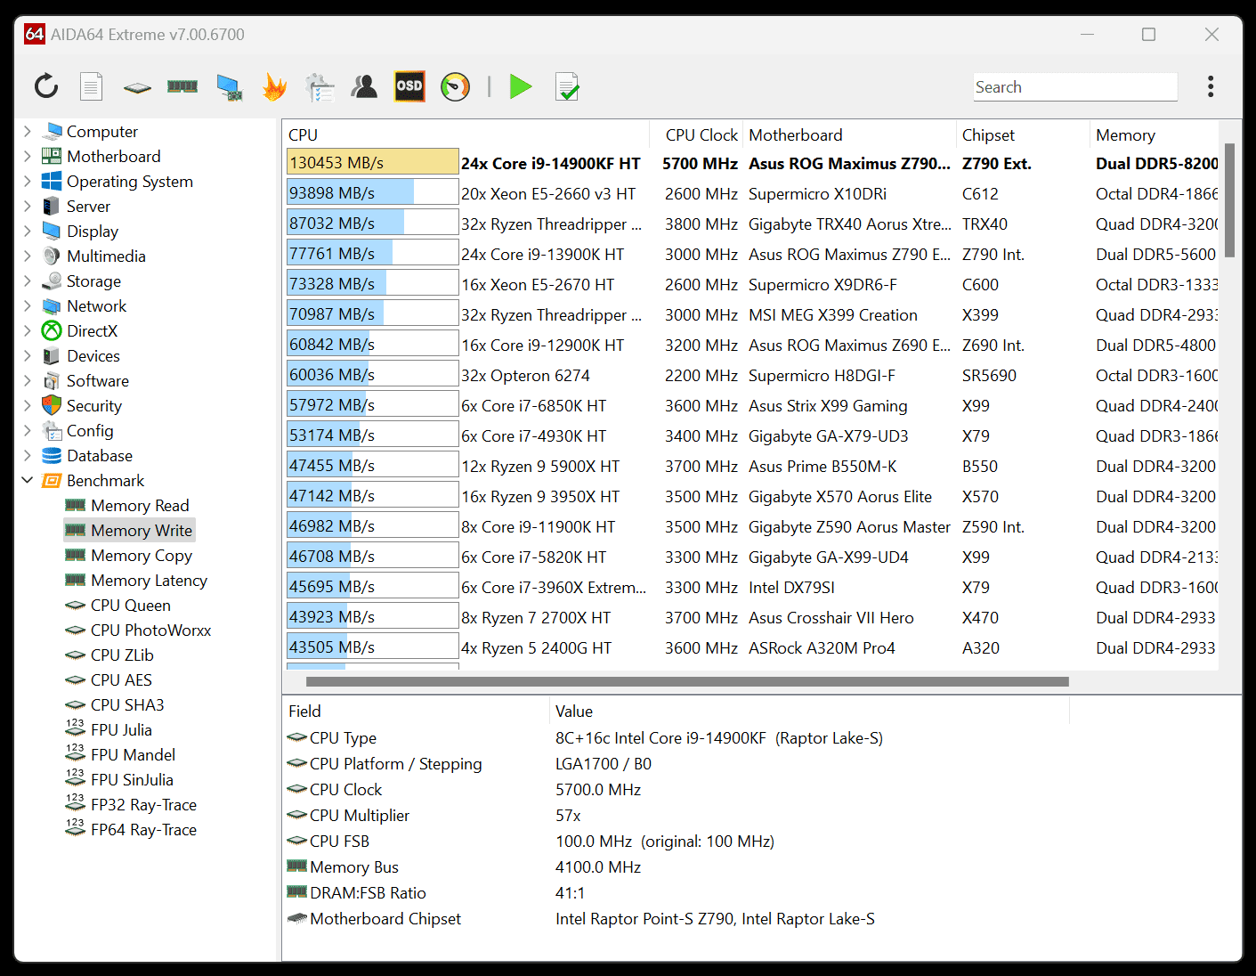Viewport: 1256px width, 976px height.
Task: Open the System Stability Test flame icon
Action: pos(275,86)
